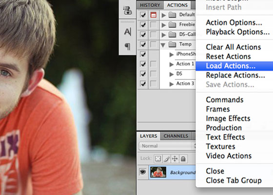Expand the DS action steps

pyautogui.click(x=172, y=74)
